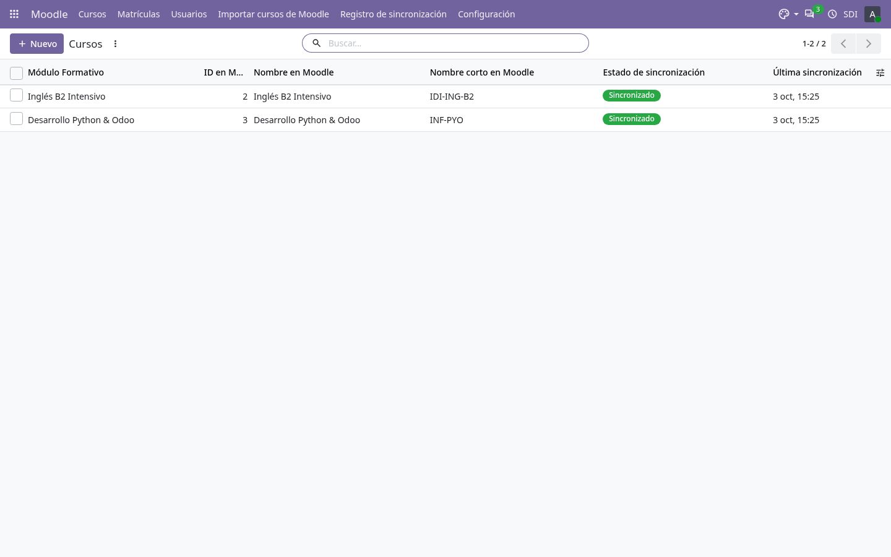
Task: Click the pager counter 1-2 / 2
Action: pyautogui.click(x=814, y=43)
